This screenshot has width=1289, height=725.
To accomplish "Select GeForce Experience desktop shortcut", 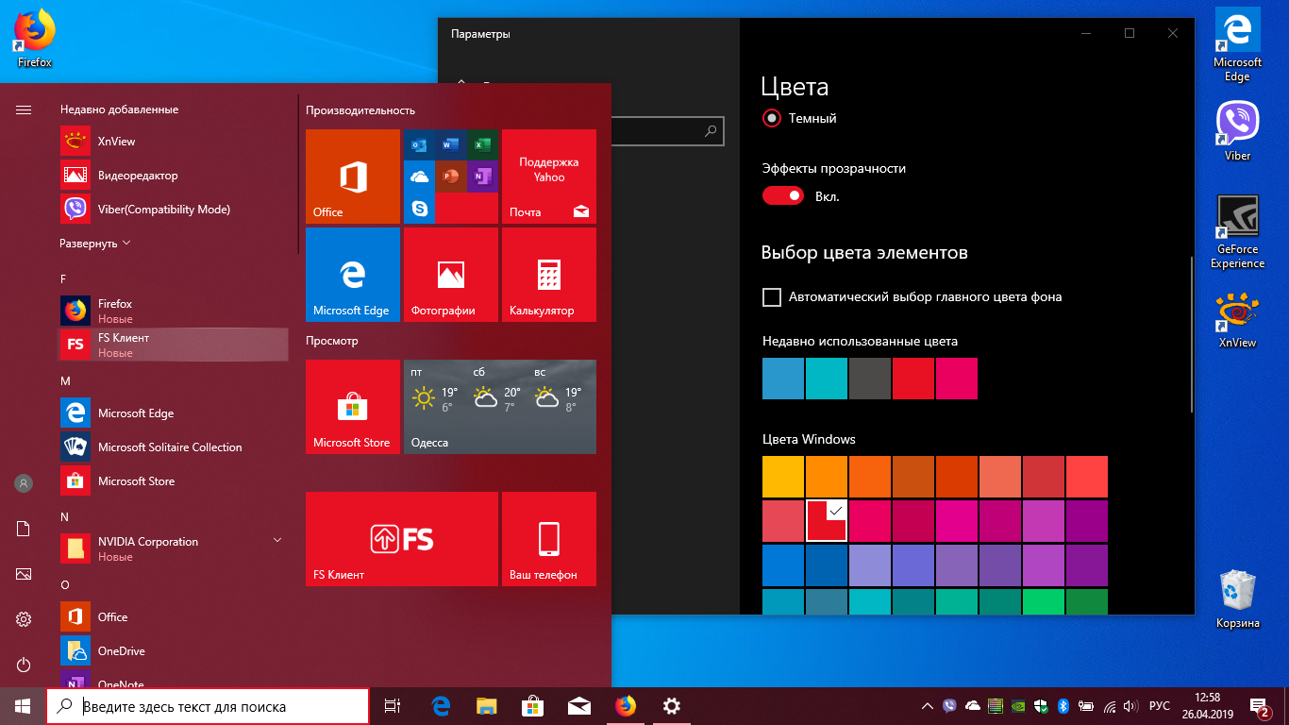I will (1237, 232).
